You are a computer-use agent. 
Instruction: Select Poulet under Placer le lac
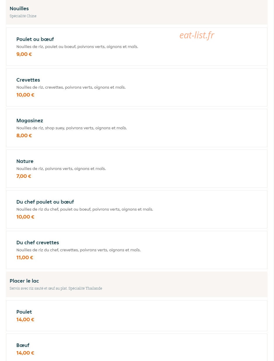point(136,316)
